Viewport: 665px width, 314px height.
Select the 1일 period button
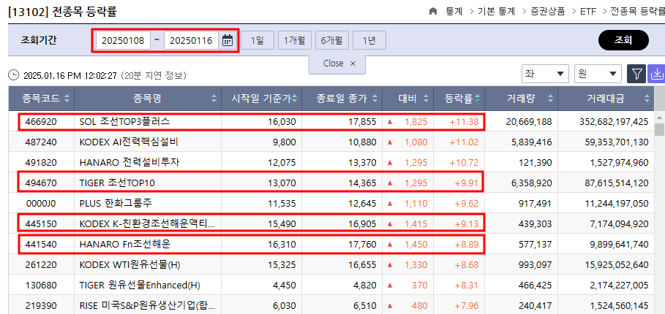[x=257, y=41]
